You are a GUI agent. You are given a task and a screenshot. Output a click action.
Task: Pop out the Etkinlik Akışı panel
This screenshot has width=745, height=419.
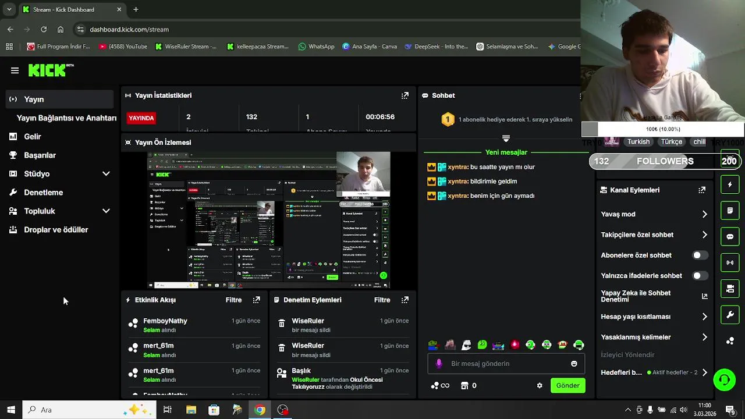(256, 300)
